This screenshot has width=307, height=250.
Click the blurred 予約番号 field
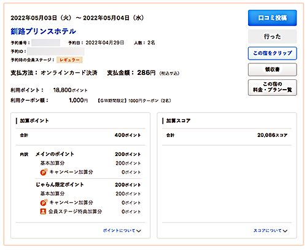(x=45, y=43)
